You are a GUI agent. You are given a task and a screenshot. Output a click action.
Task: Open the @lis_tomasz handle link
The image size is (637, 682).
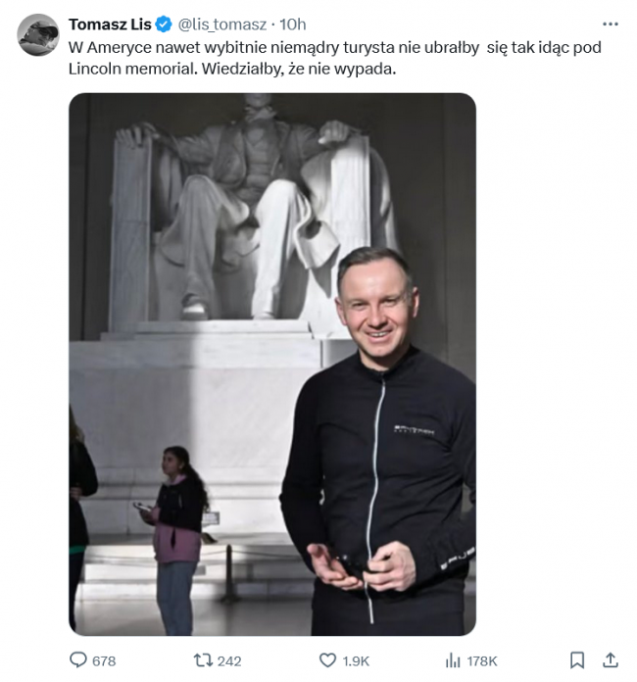click(221, 24)
